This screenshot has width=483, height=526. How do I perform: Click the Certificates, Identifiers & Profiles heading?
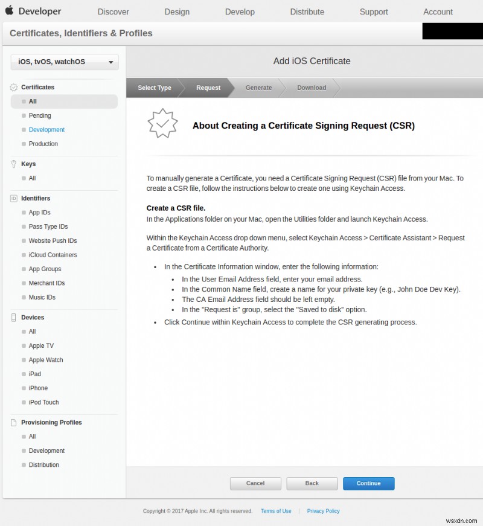pyautogui.click(x=81, y=33)
